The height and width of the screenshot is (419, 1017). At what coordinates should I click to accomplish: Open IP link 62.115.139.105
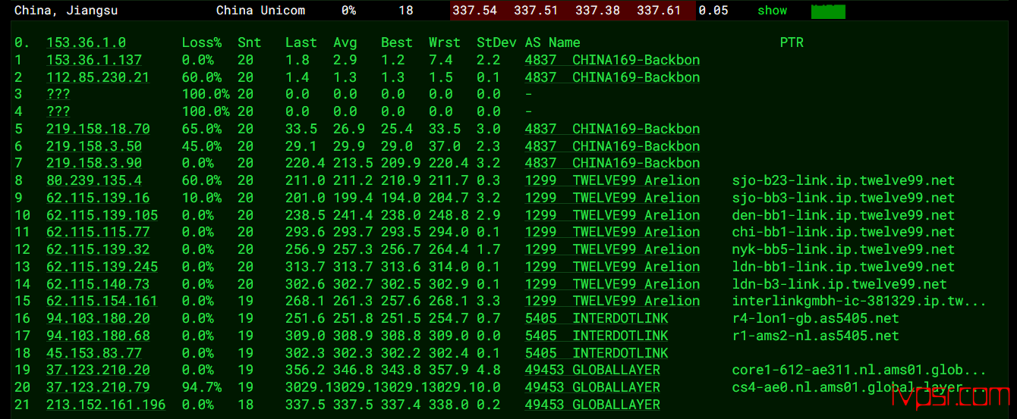tap(102, 215)
